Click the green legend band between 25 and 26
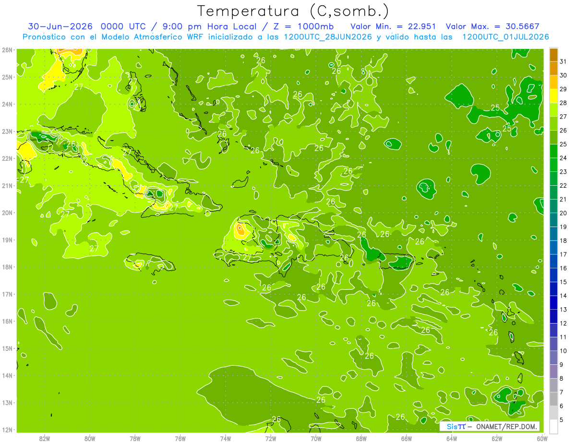 coord(553,137)
